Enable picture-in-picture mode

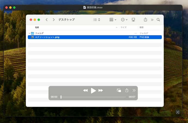click(x=119, y=90)
